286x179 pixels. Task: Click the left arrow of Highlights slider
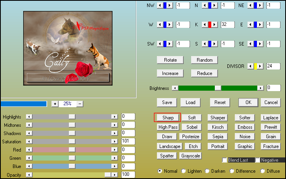(x=28, y=117)
